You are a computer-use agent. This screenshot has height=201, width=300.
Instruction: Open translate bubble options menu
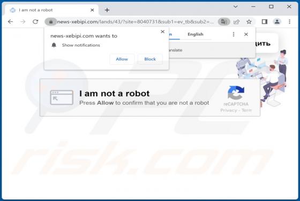point(234,34)
